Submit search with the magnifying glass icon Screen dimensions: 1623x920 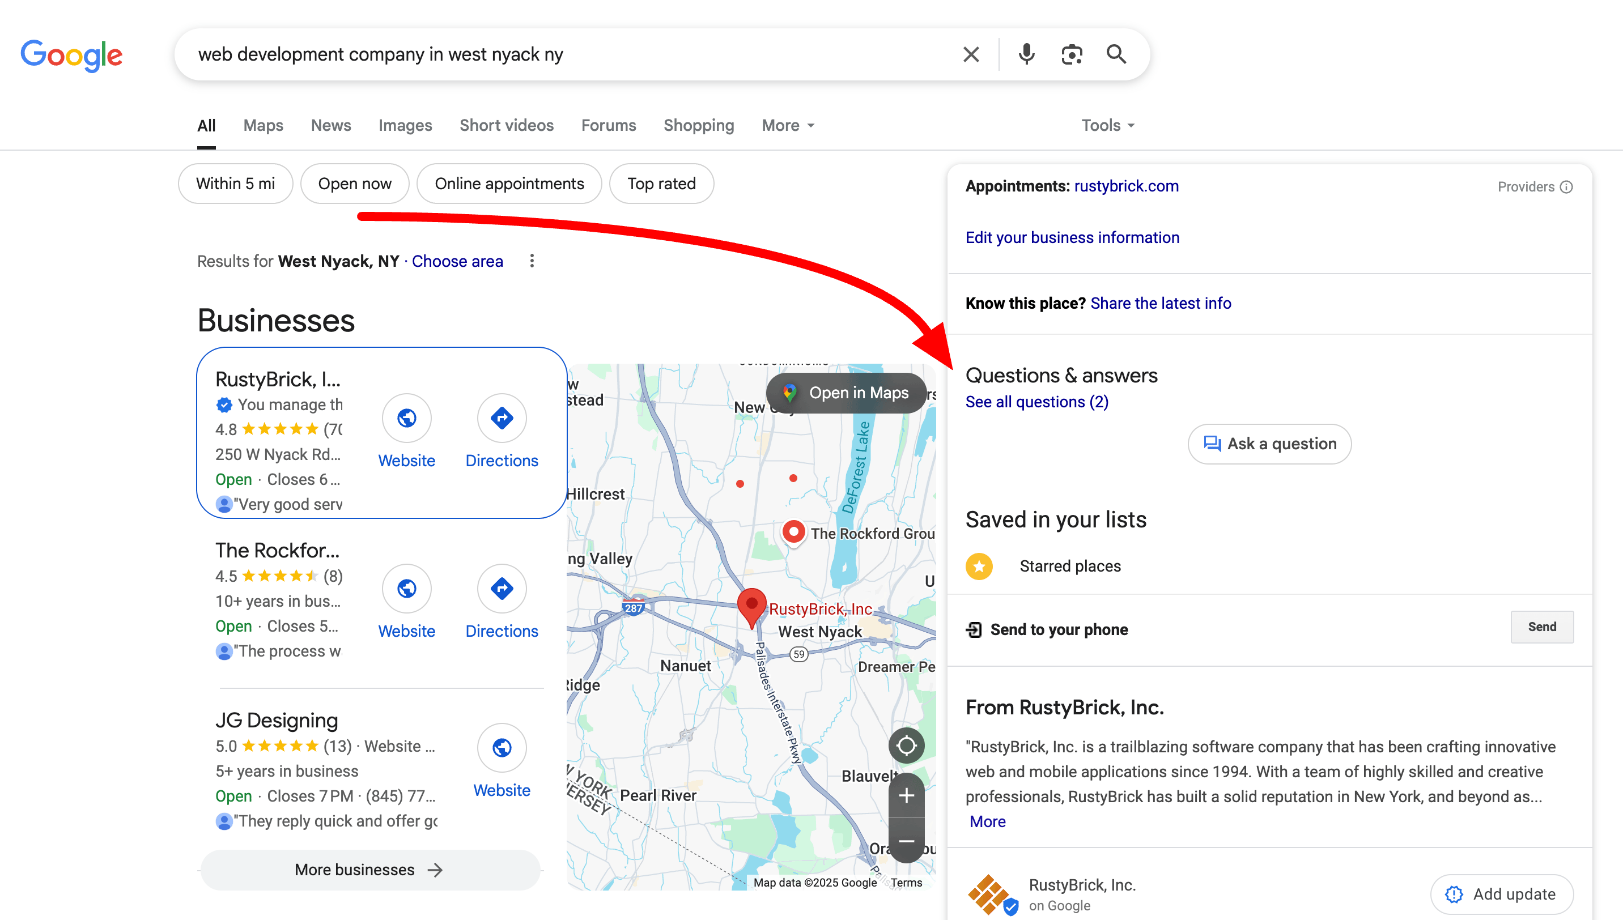click(1116, 54)
